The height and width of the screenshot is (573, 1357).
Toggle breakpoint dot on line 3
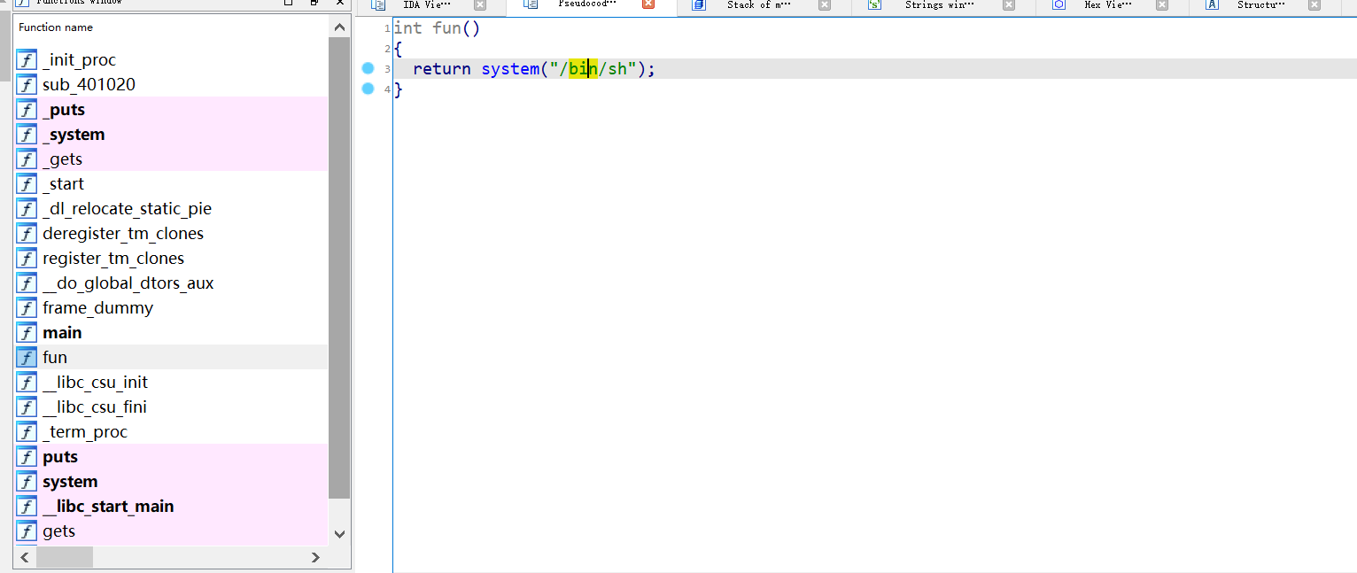[368, 68]
